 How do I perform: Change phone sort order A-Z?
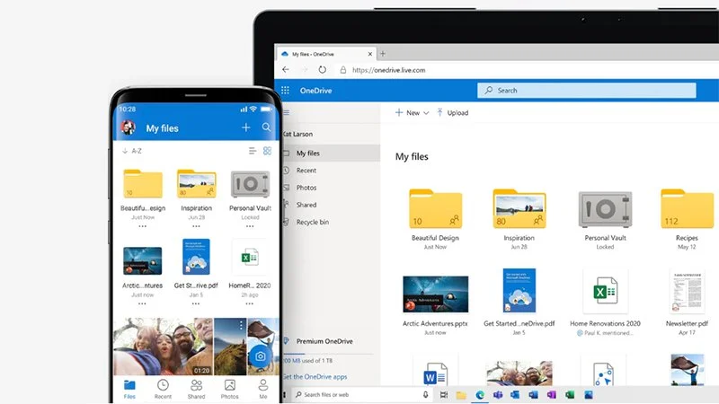click(132, 151)
